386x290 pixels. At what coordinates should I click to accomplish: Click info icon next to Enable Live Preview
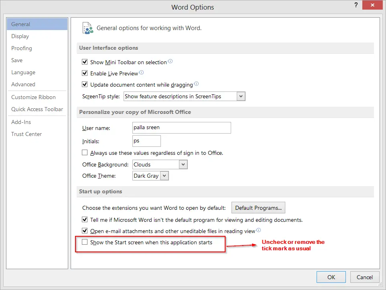pyautogui.click(x=141, y=72)
